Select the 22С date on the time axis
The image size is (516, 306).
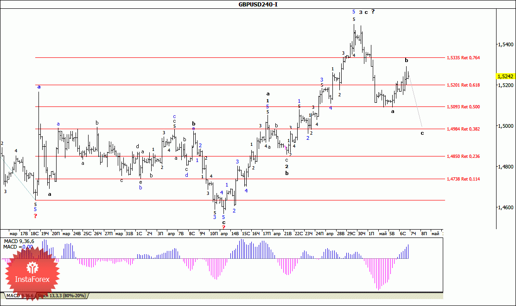click(x=299, y=234)
